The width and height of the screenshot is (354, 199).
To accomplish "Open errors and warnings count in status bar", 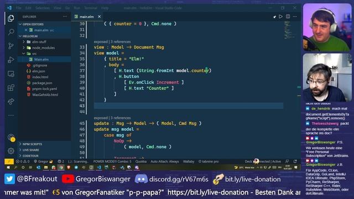I will (23, 161).
